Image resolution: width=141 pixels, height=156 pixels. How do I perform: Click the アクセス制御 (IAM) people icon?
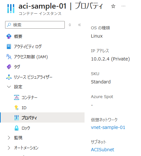point(9,57)
